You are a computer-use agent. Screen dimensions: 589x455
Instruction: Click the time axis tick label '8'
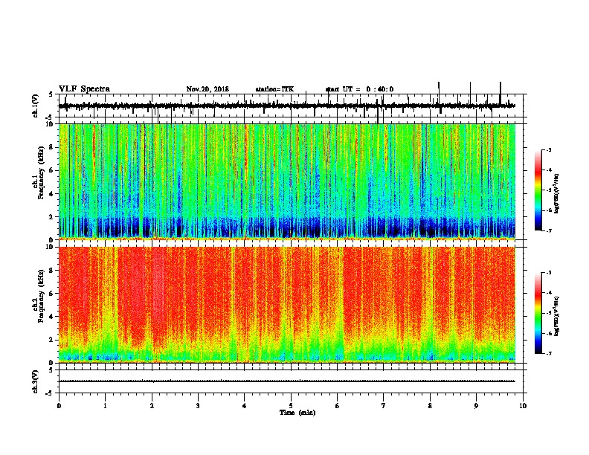[x=430, y=406]
